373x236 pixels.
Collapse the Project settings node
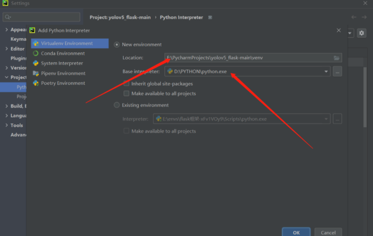coord(6,77)
